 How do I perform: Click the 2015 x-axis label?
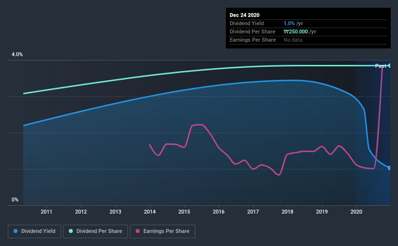point(184,212)
